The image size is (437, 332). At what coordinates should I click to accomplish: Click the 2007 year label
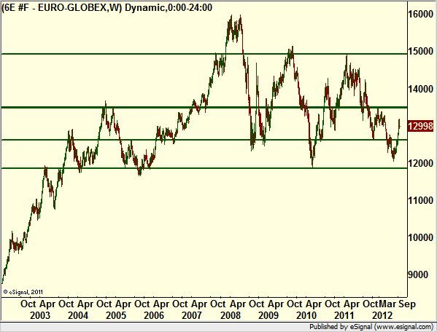[x=192, y=315]
